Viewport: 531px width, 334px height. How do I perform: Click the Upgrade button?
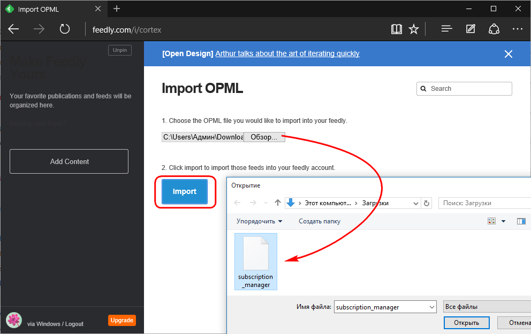122,320
